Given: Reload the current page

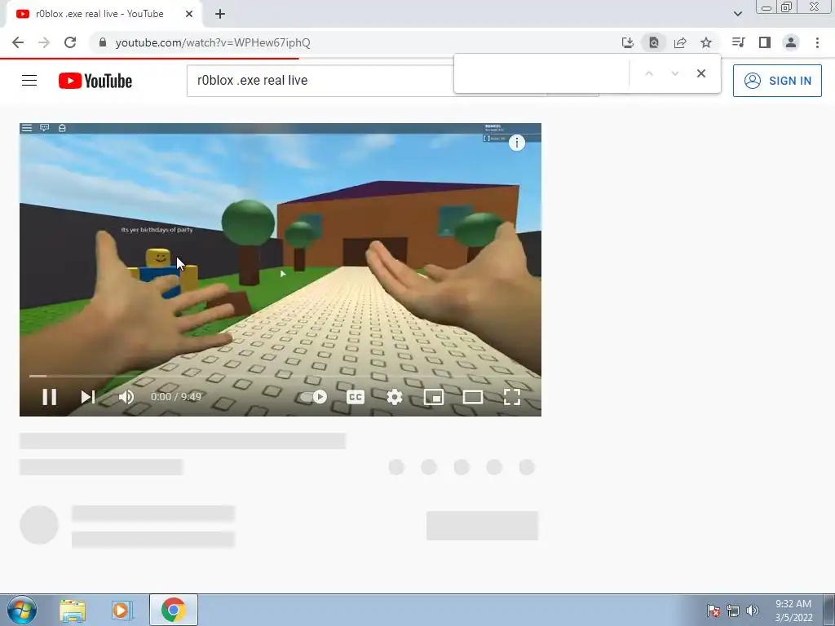Looking at the screenshot, I should [70, 42].
